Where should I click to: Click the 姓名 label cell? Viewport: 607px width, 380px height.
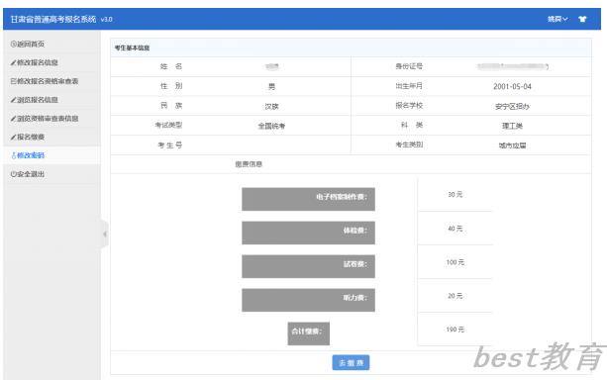pos(170,66)
